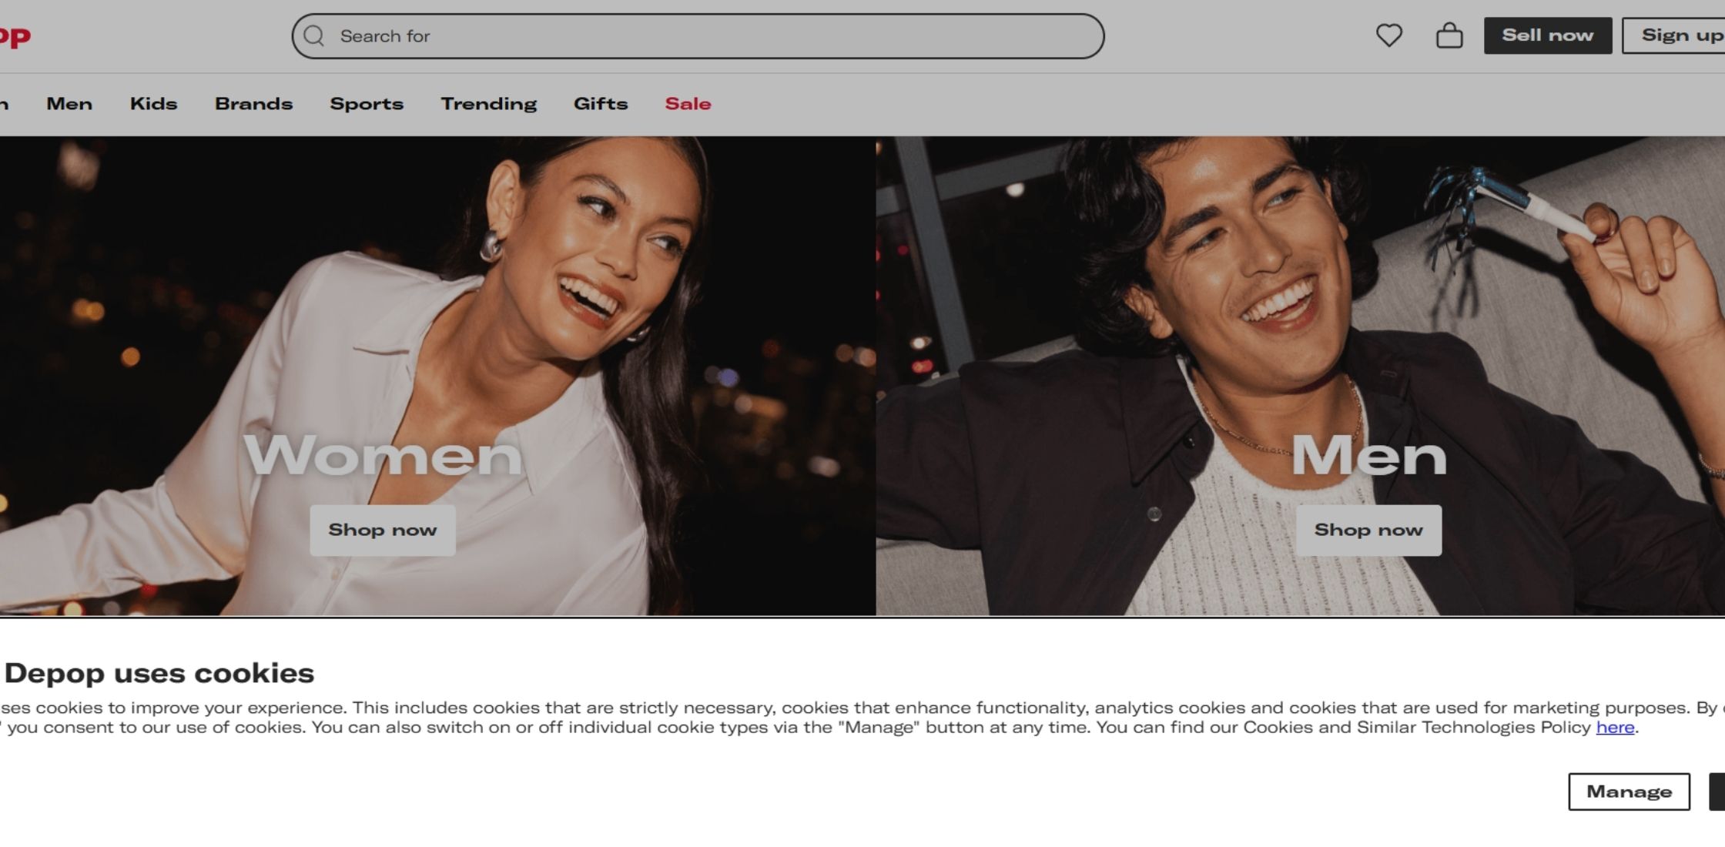Open cookie settings via Manage button

[1628, 792]
